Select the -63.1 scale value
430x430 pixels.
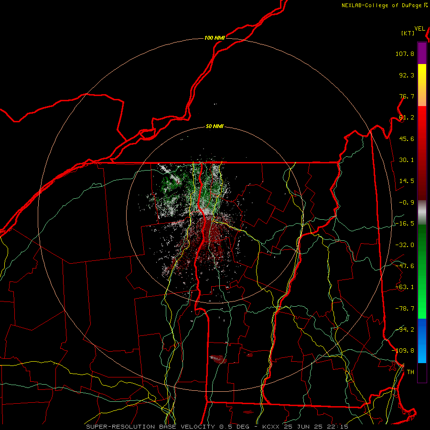405,287
